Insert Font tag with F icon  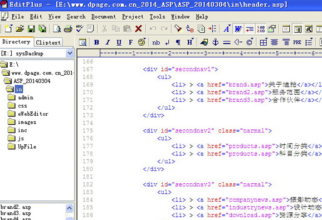(130, 42)
